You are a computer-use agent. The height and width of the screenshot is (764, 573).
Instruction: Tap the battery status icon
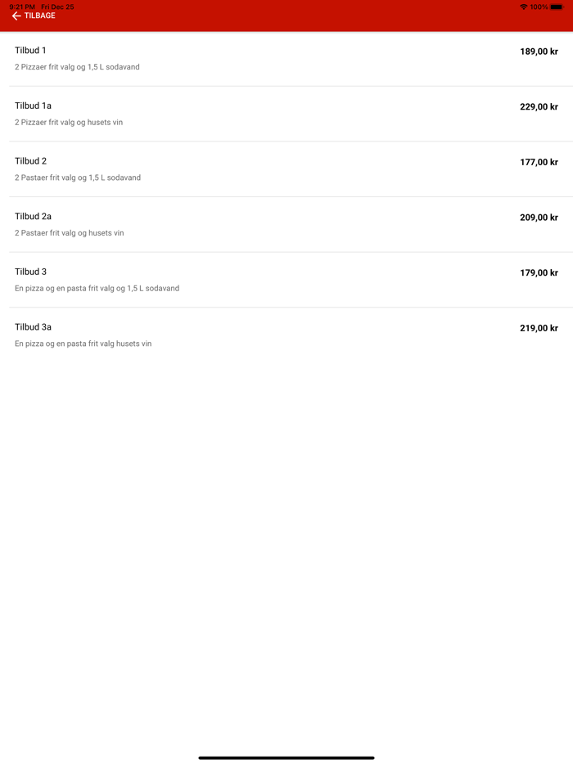557,7
